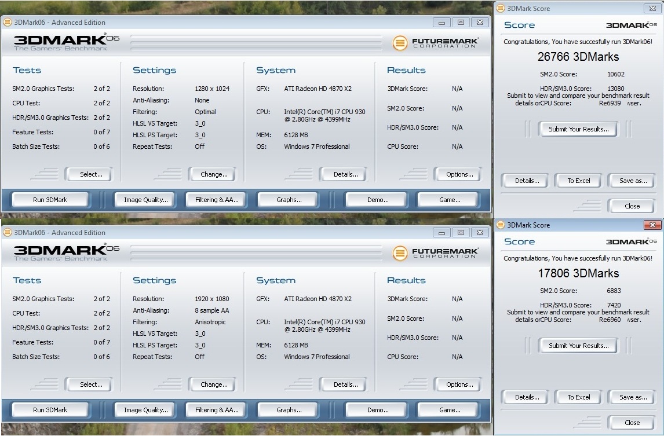Click the 1920 x 1080 resolution value
Viewport: 664px width, 436px height.
[x=212, y=299]
